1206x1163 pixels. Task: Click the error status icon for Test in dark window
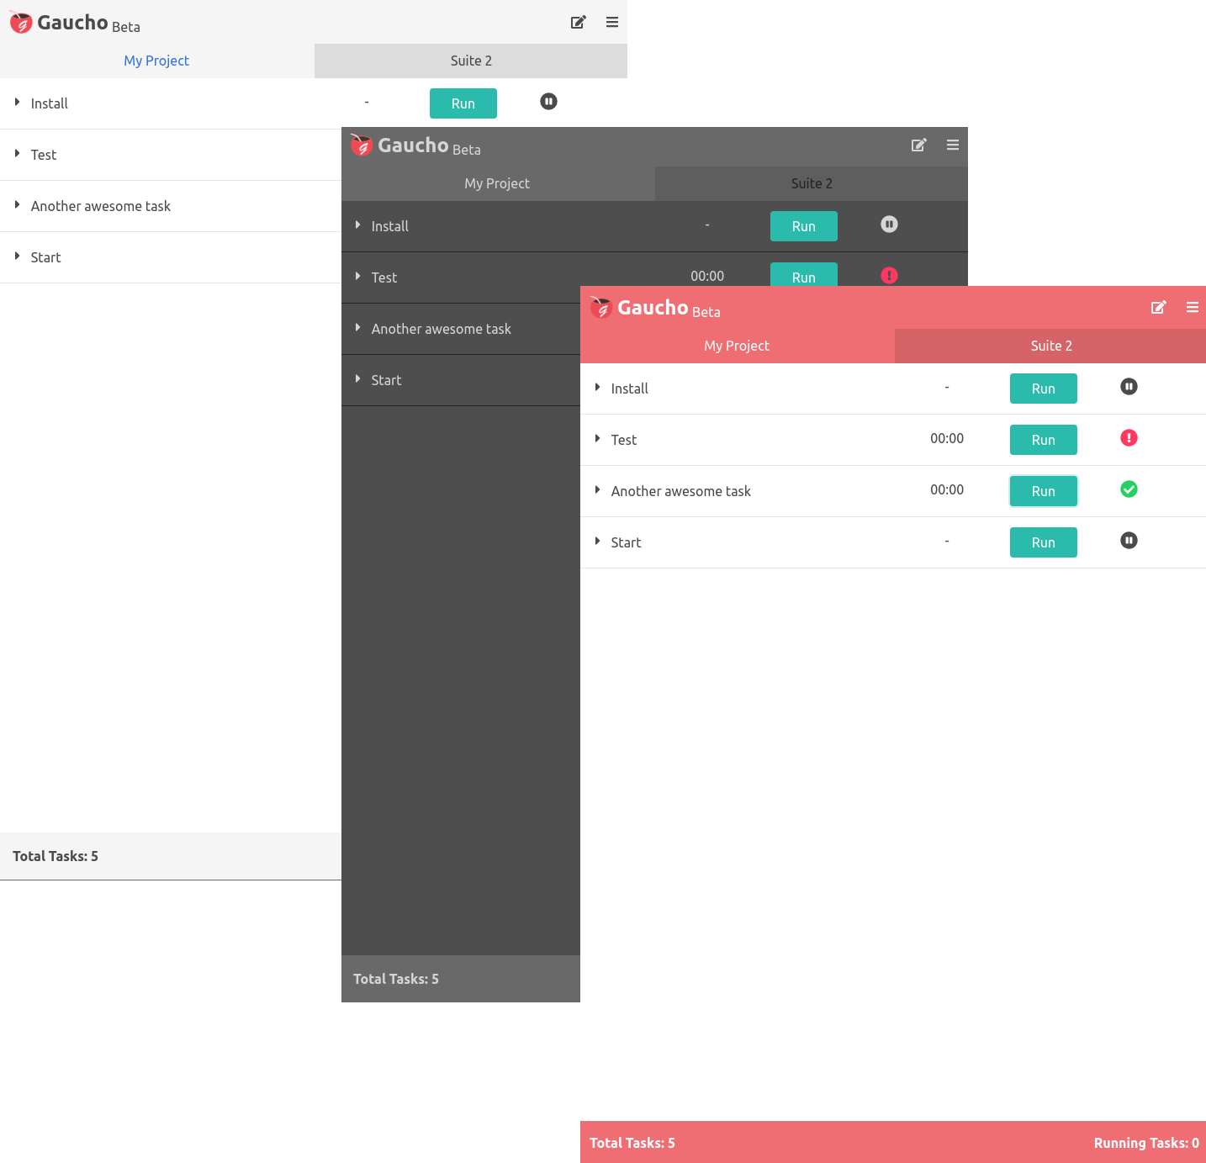pyautogui.click(x=889, y=276)
